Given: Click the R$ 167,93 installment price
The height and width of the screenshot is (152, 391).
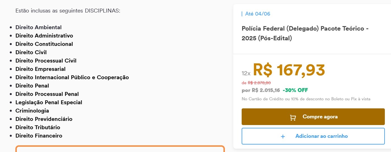Looking at the screenshot, I should point(289,70).
